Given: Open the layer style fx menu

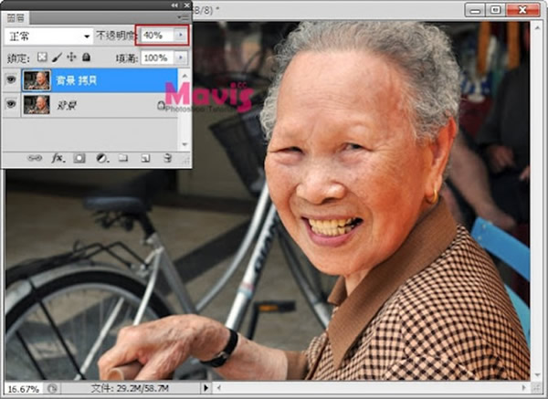Looking at the screenshot, I should (57, 158).
